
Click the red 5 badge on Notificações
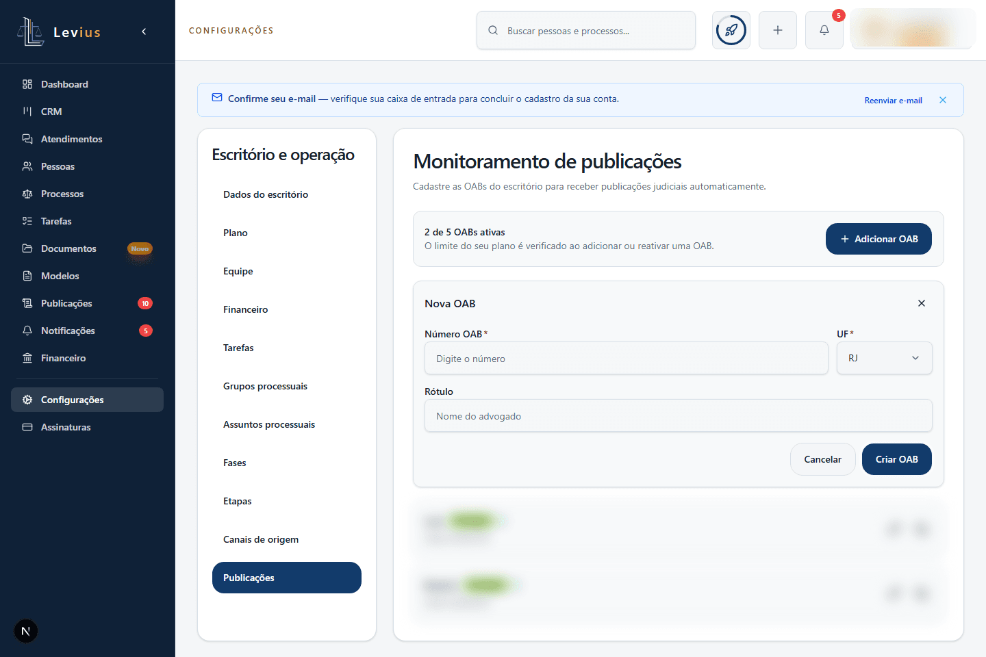click(146, 331)
